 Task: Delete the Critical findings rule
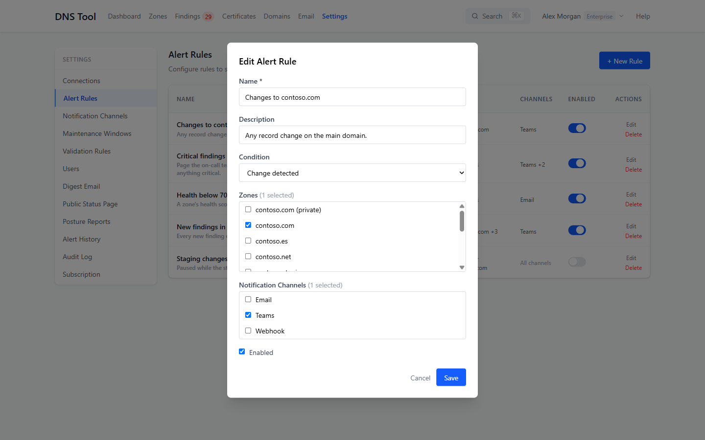634,170
